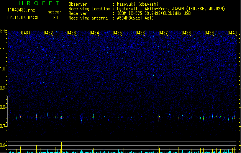The height and width of the screenshot is (153, 241).
Task: Click the tallest yellow peak in the level graph
Action: coord(61,147)
